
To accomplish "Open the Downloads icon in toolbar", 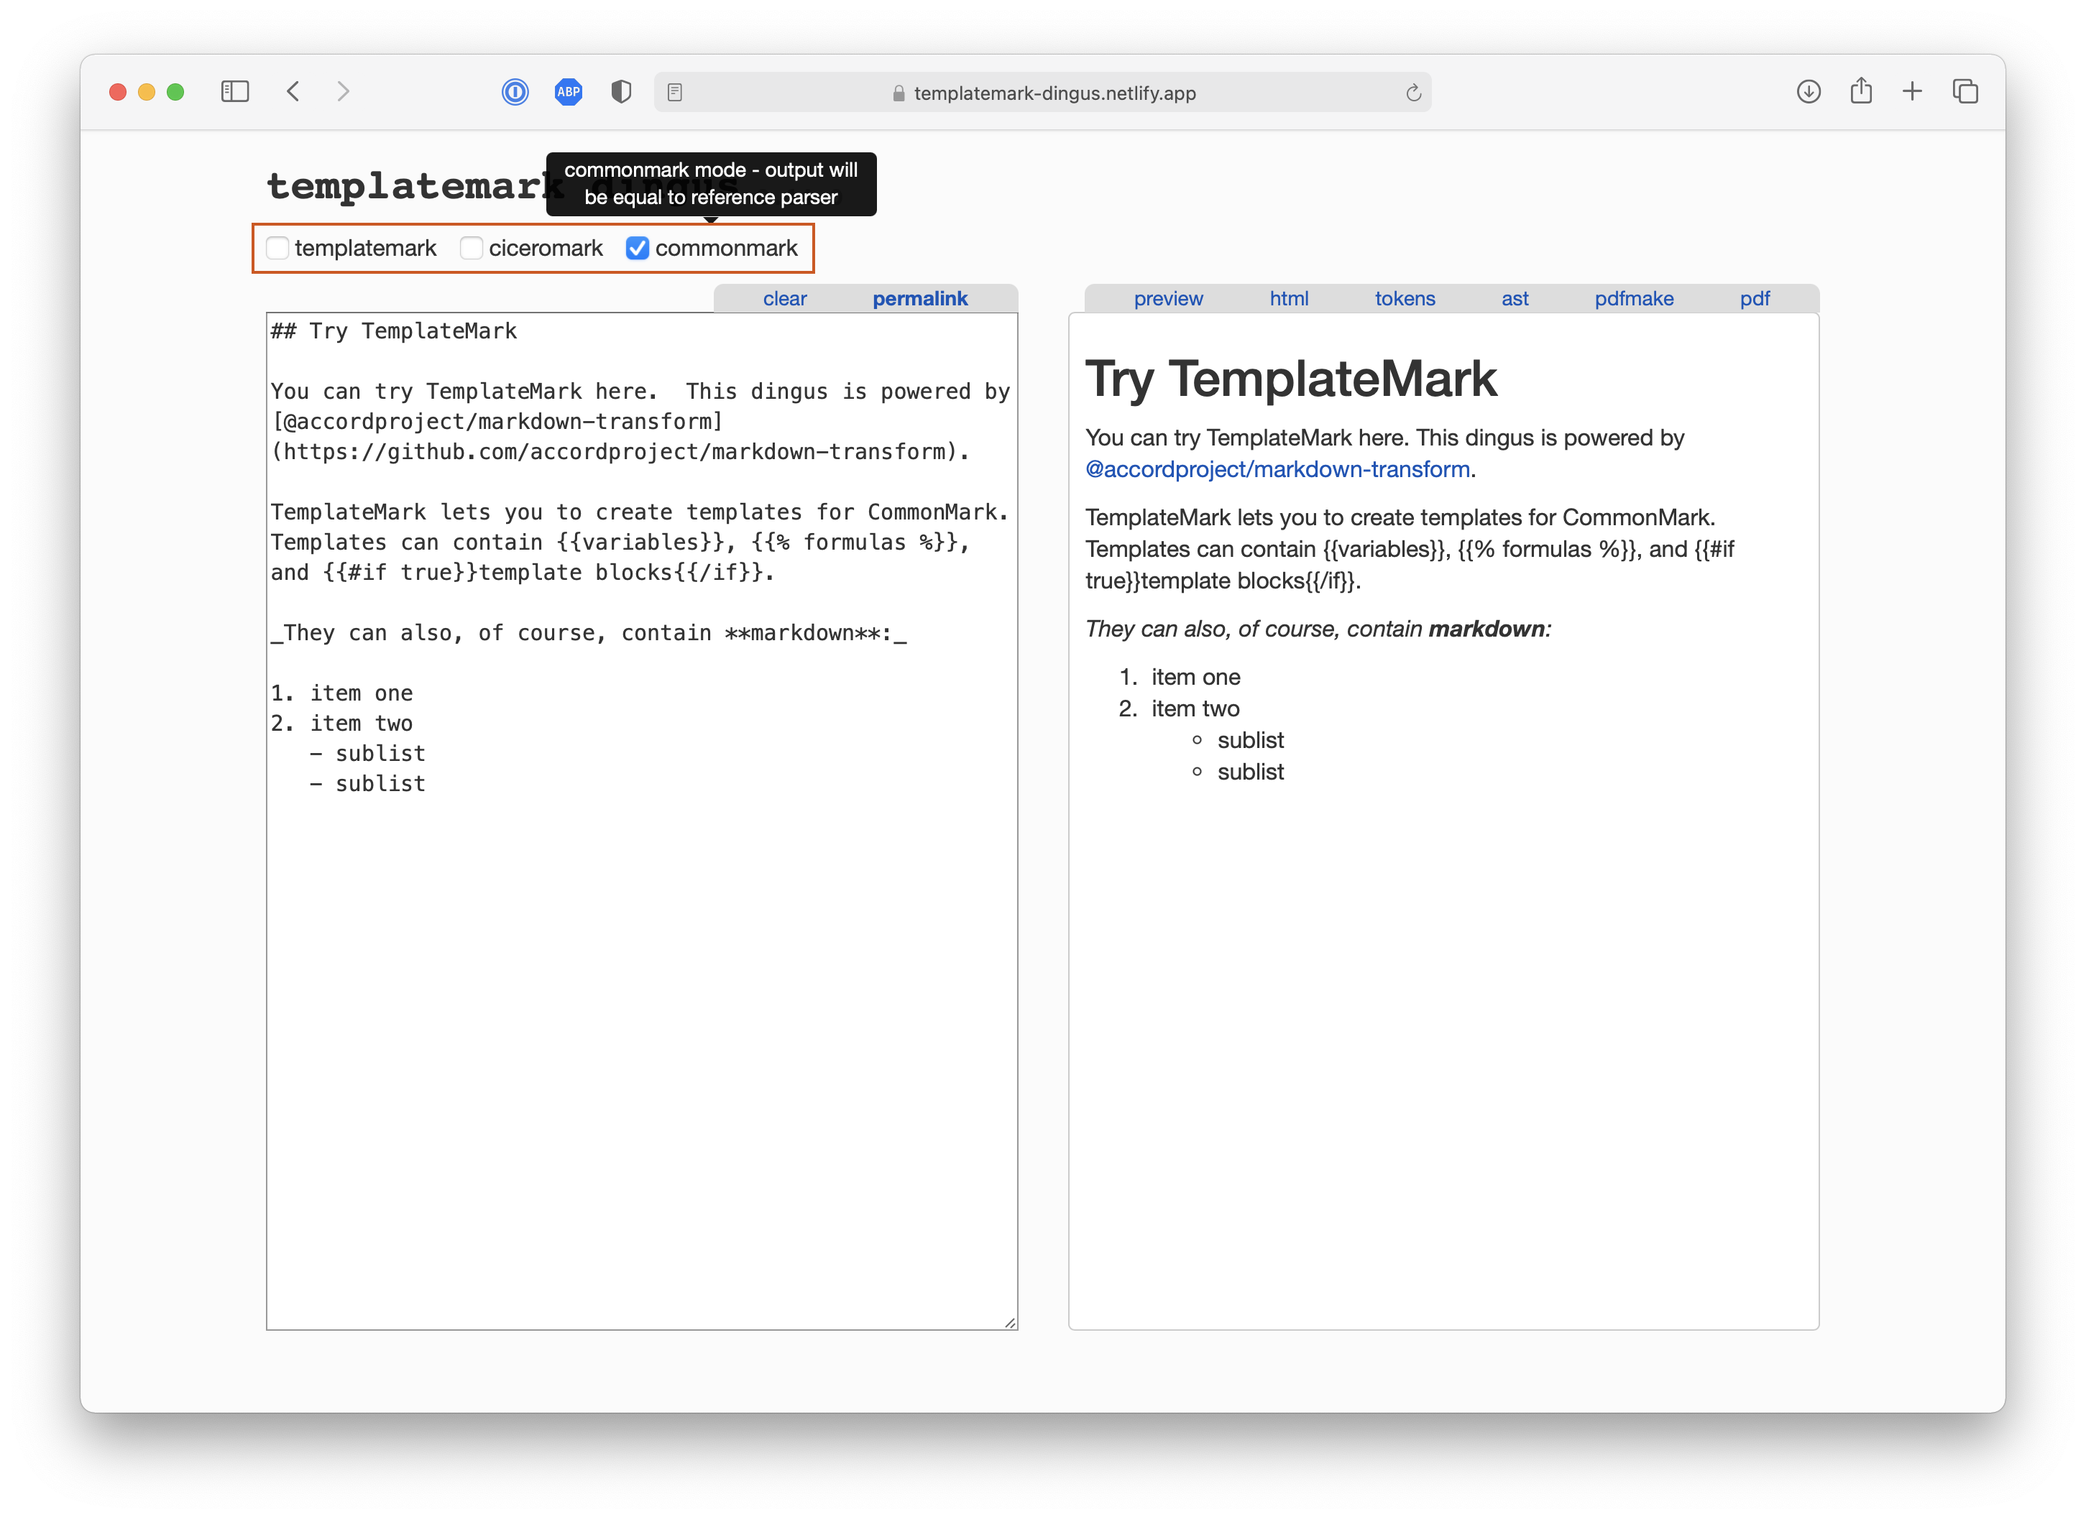I will tap(1809, 92).
